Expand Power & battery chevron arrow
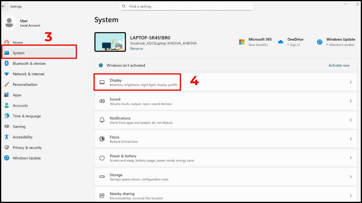Screen dimensions: 362x203 point(351,158)
